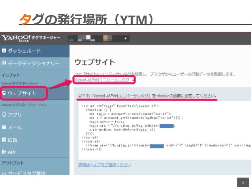Click the instruction text about </body>
Image resolution: width=252 pixels, height=189 pixels.
[x=147, y=96]
